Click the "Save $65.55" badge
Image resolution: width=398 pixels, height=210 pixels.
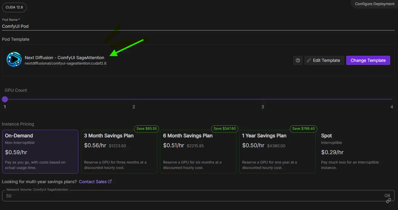click(x=146, y=129)
